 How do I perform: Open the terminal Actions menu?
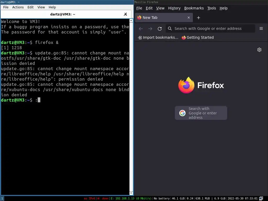tap(18, 7)
